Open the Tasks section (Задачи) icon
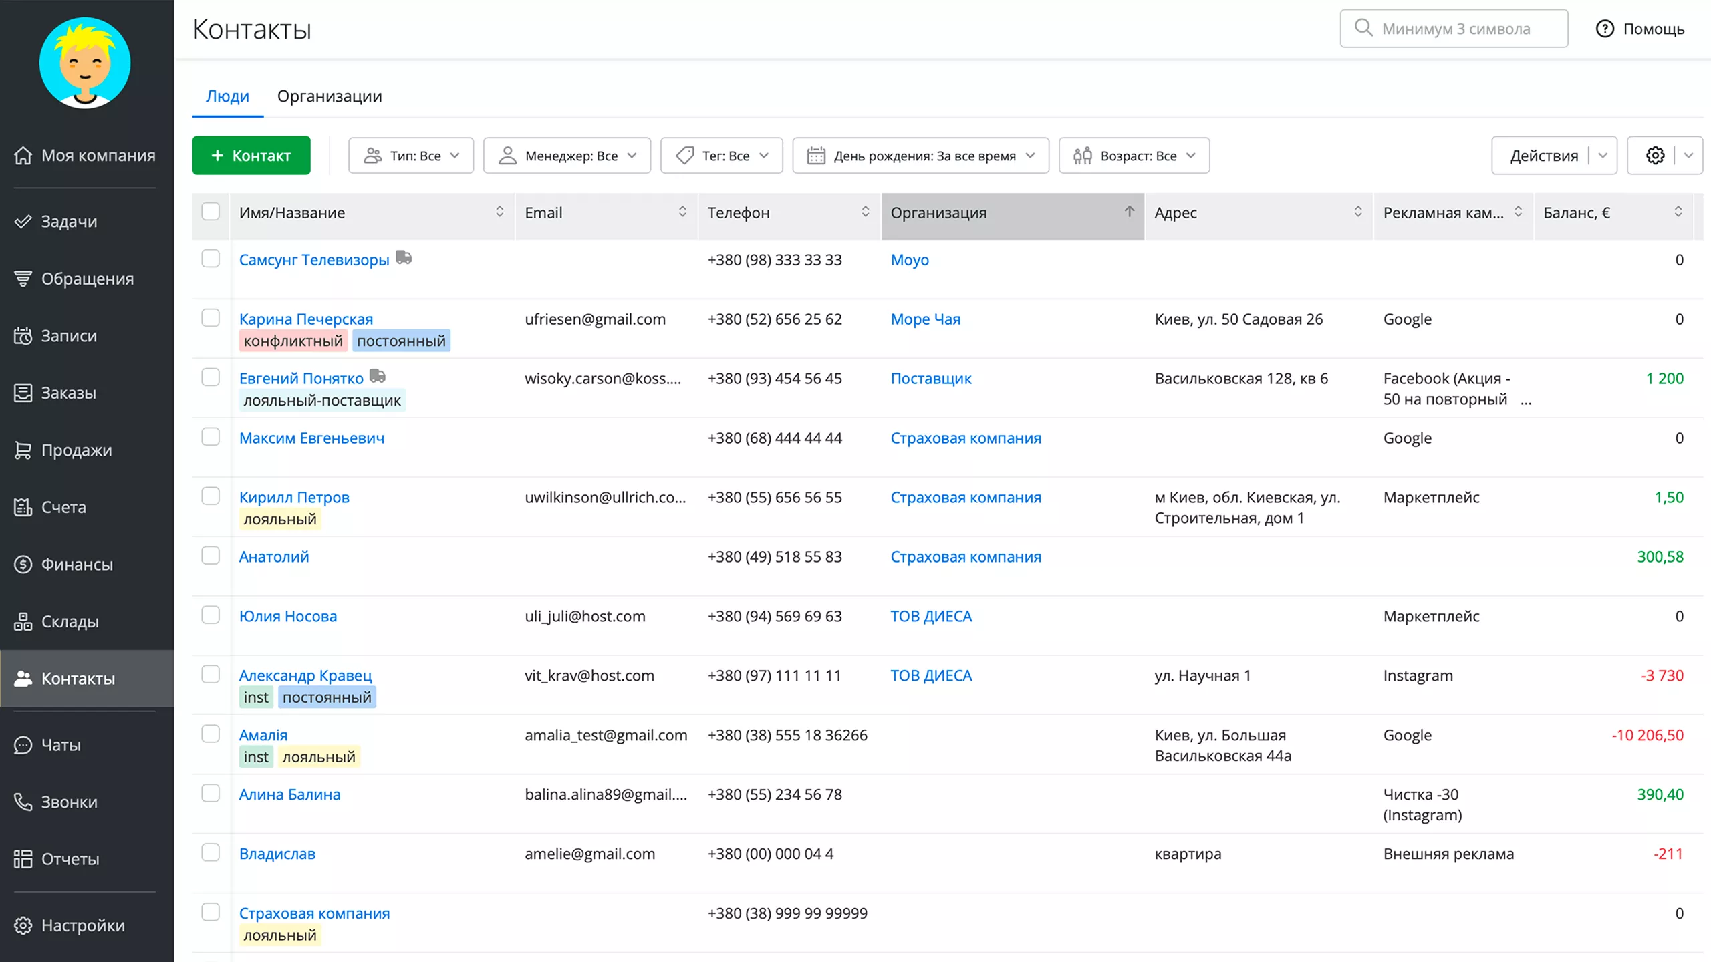This screenshot has height=962, width=1711. [23, 222]
